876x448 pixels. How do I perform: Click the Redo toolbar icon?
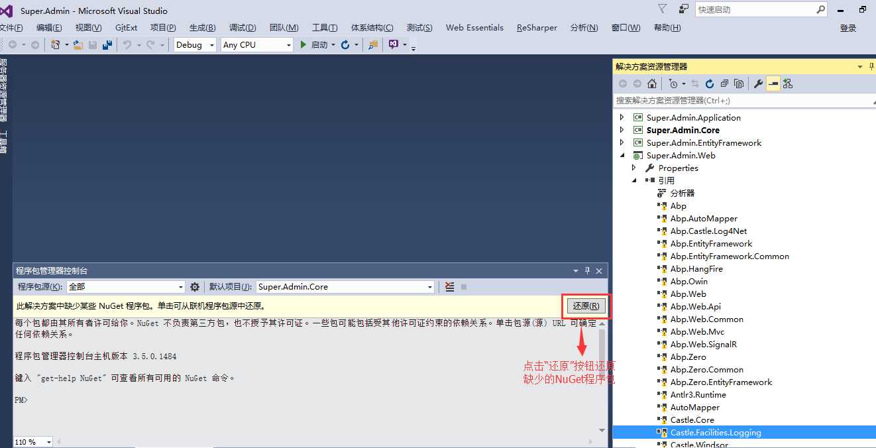tap(150, 44)
